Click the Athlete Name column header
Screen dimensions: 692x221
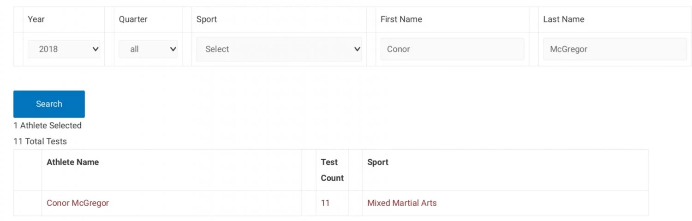tap(72, 162)
